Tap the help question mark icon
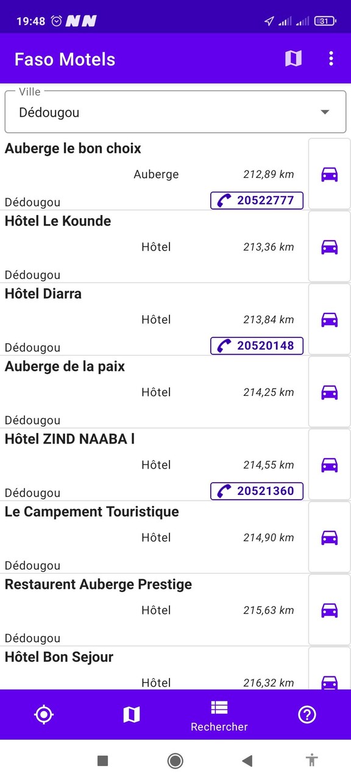The image size is (351, 782). click(x=307, y=715)
